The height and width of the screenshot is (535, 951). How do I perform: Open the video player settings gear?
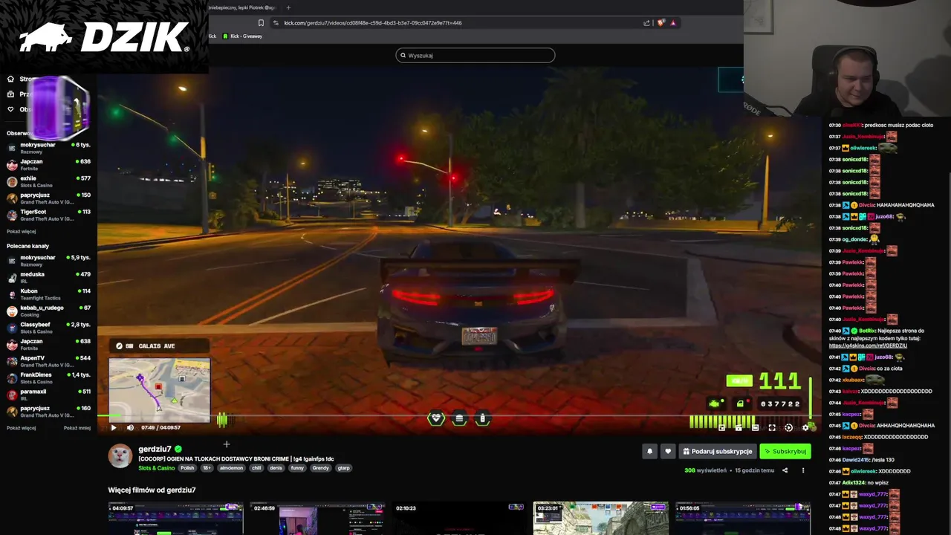805,427
